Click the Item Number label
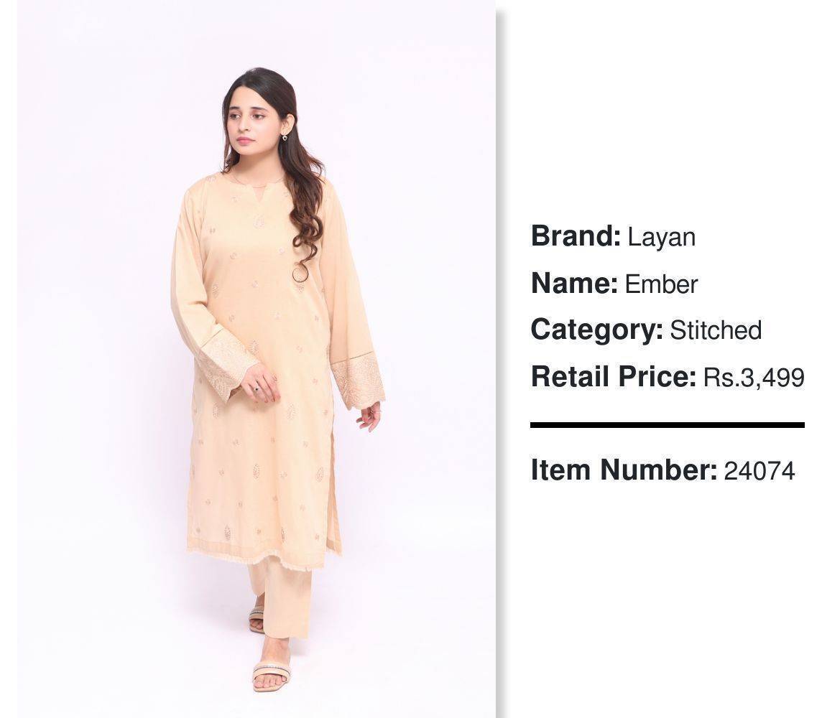Image resolution: width=822 pixels, height=718 pixels. (x=624, y=470)
